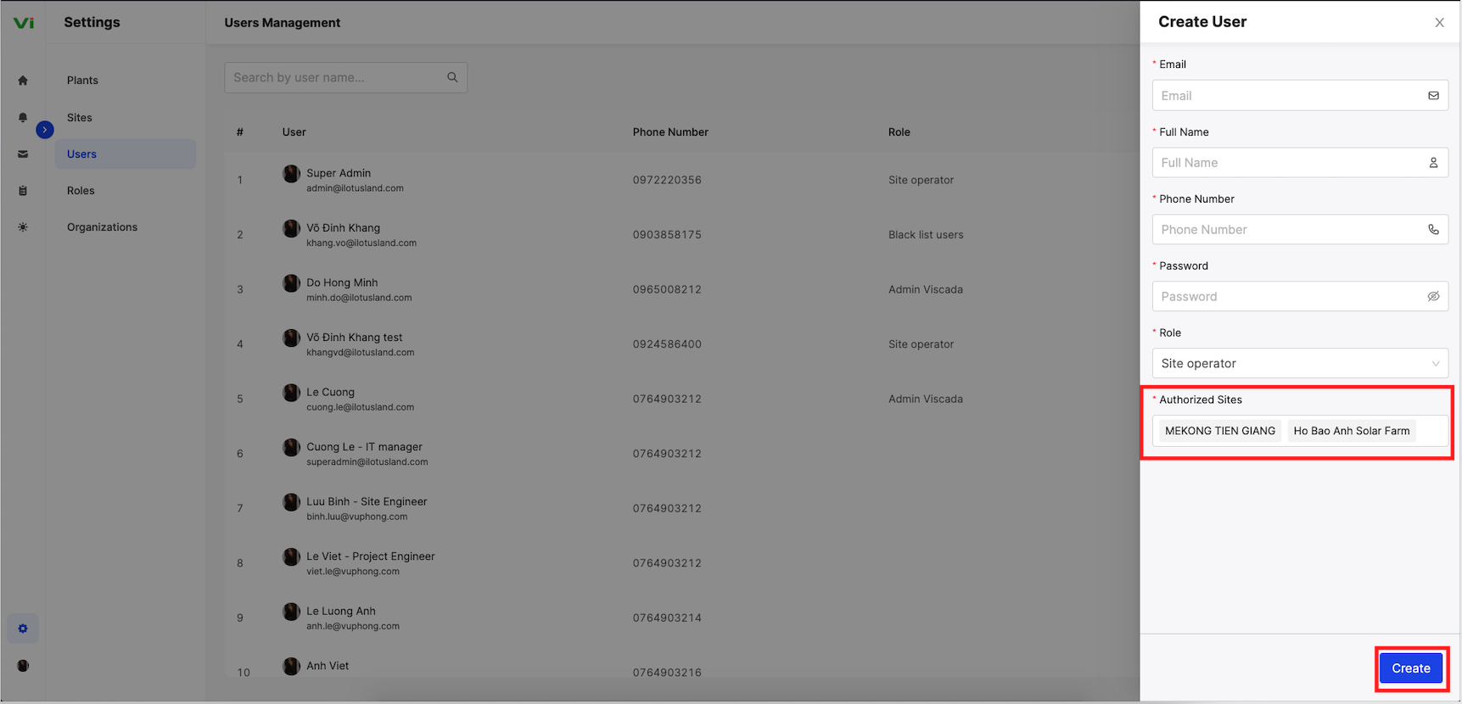The width and height of the screenshot is (1462, 704).
Task: Focus the Password input field
Action: [x=1300, y=297]
